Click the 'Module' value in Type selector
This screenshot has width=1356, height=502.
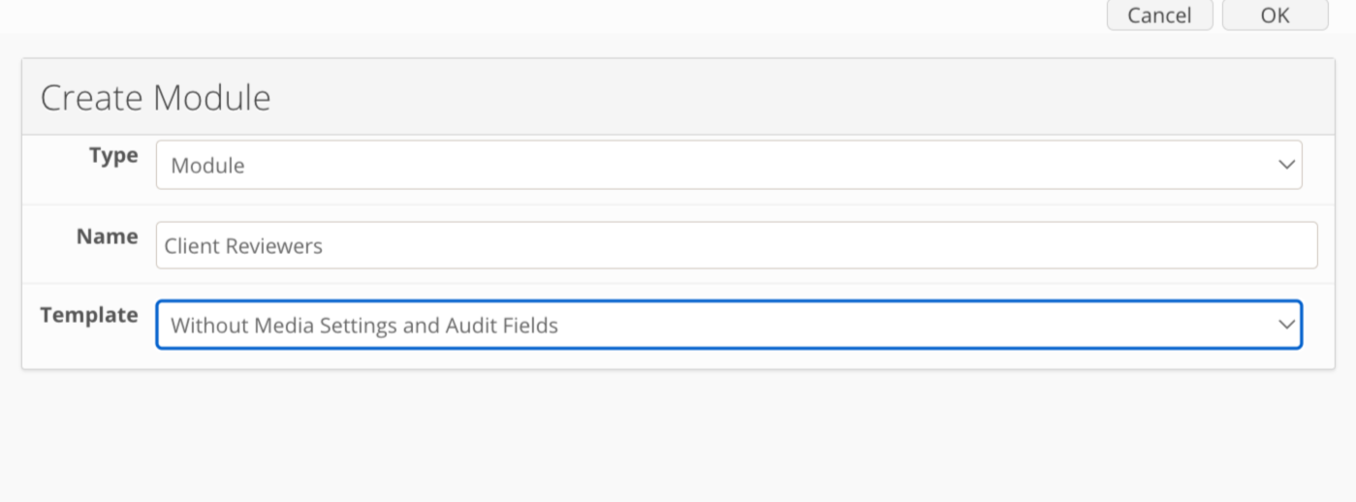207,166
